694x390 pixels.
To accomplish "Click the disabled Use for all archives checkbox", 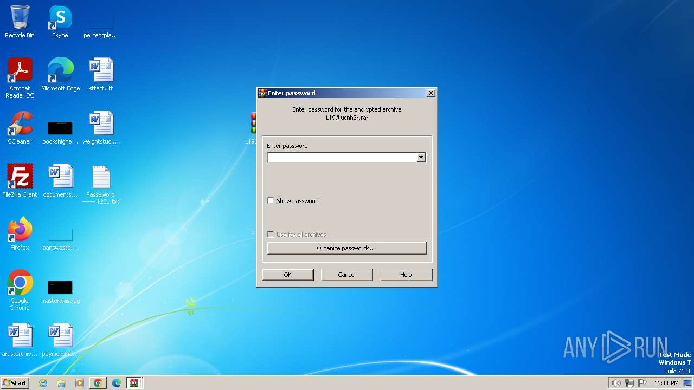I will pyautogui.click(x=271, y=235).
